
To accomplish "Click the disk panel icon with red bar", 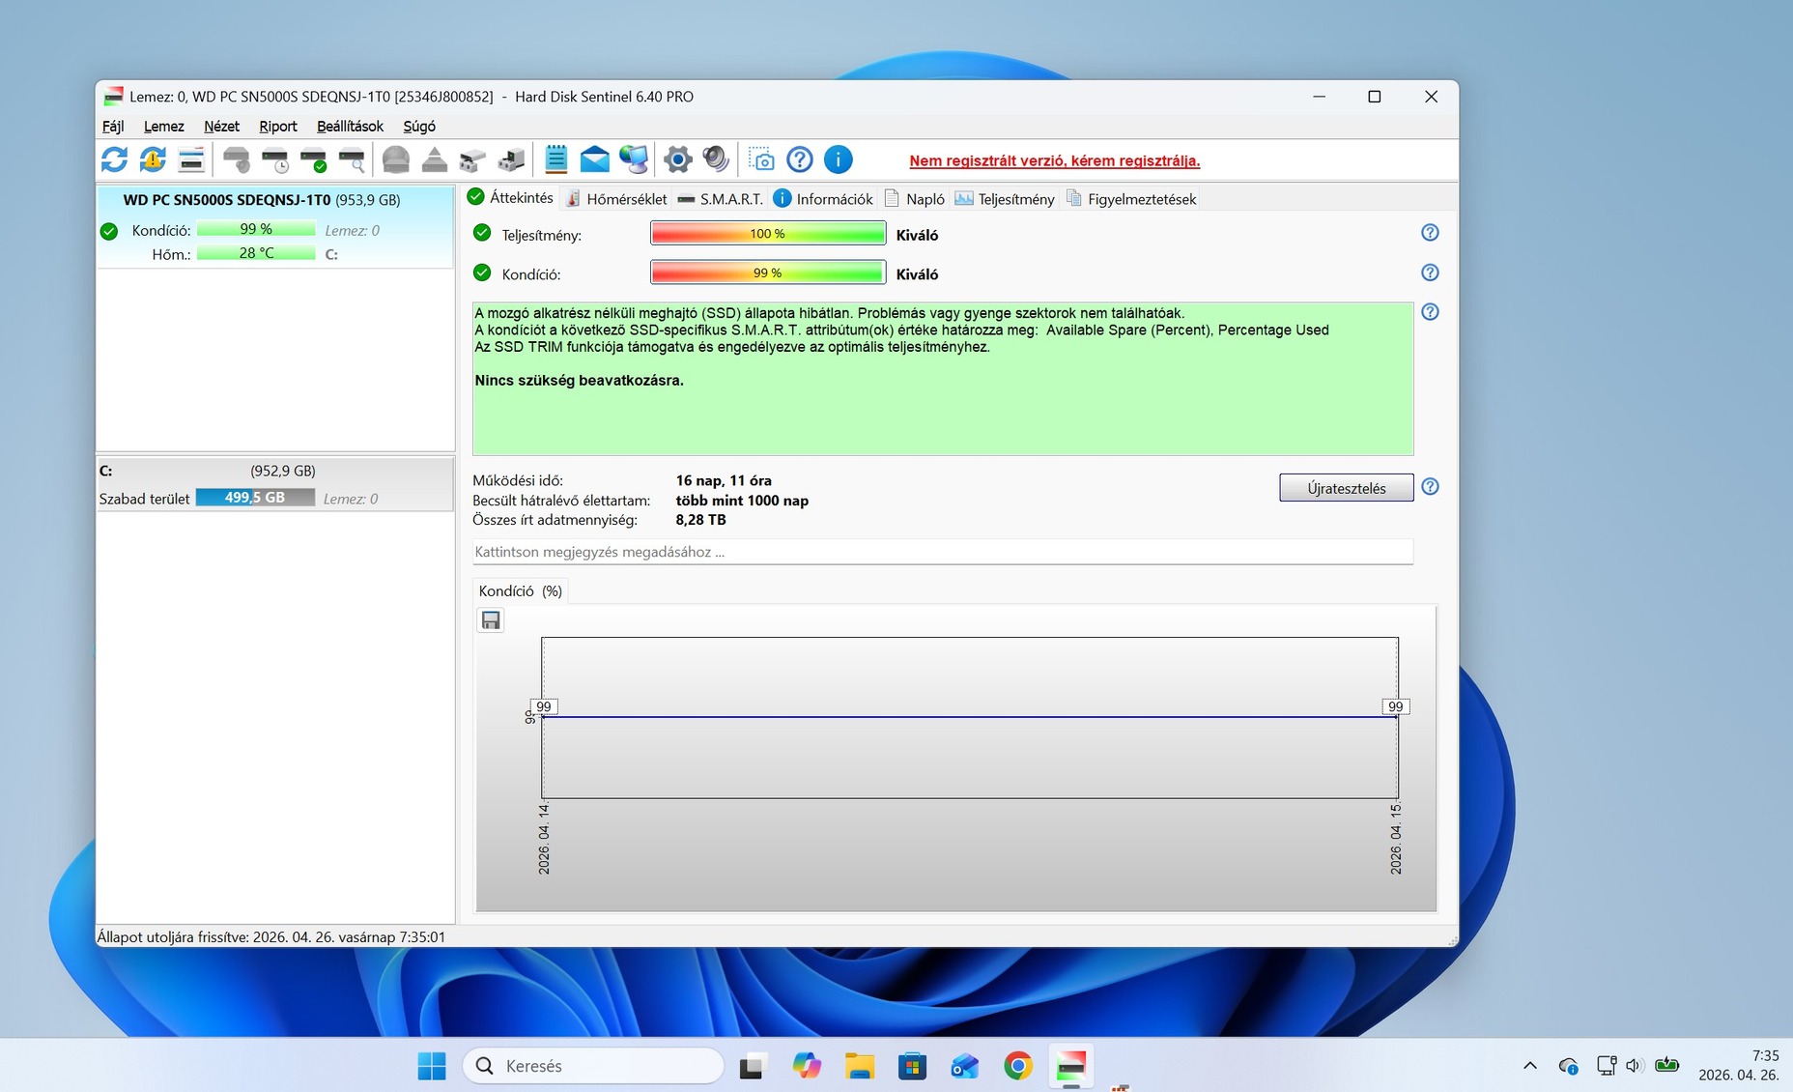I will click(191, 159).
